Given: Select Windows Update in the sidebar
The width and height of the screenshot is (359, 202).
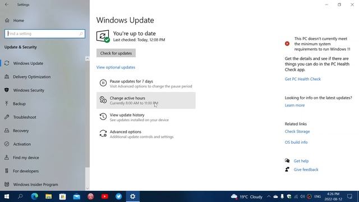Looking at the screenshot, I should click(28, 63).
